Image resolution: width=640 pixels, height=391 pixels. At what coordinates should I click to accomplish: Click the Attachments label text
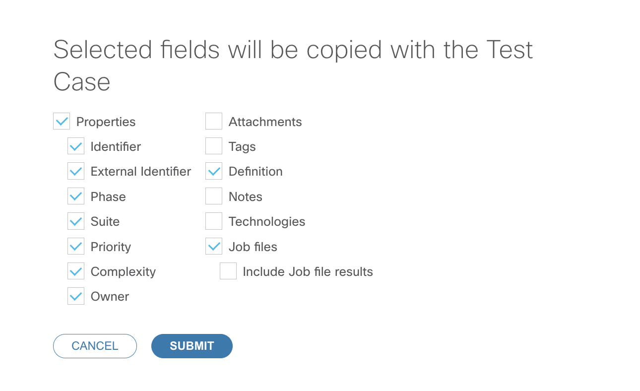tap(265, 122)
